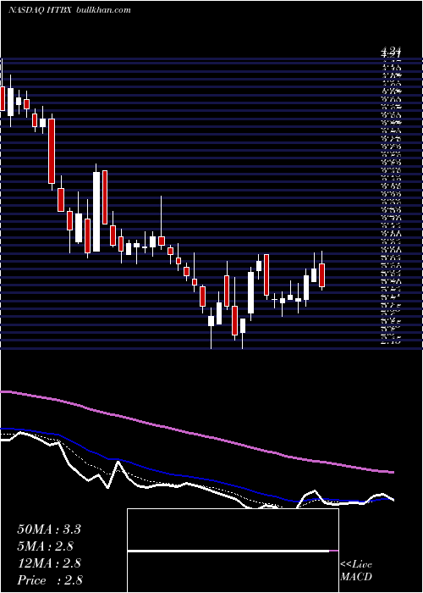Click the top price label 4.24

391,51
